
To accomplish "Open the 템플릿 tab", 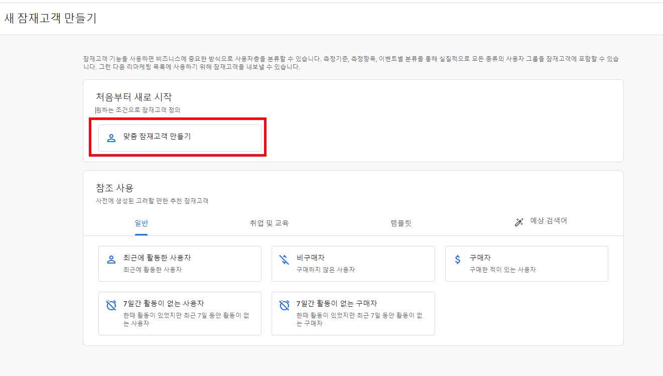I will (x=400, y=223).
